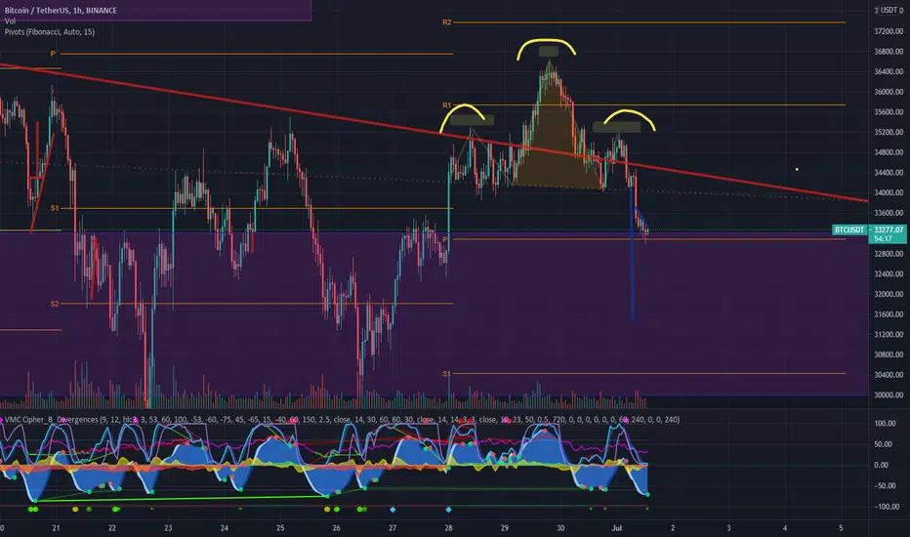Select the blue diamond marker below date 27

click(x=393, y=509)
